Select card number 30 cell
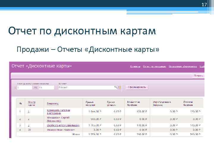Viewport: 214px width, 160px height. tap(29, 130)
